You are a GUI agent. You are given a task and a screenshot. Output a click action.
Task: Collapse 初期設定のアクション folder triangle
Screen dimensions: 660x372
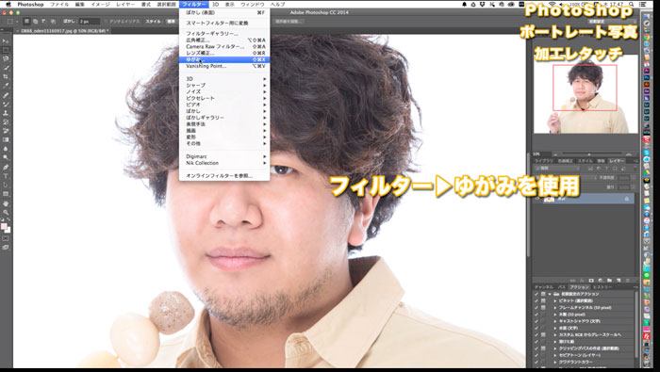coord(550,294)
